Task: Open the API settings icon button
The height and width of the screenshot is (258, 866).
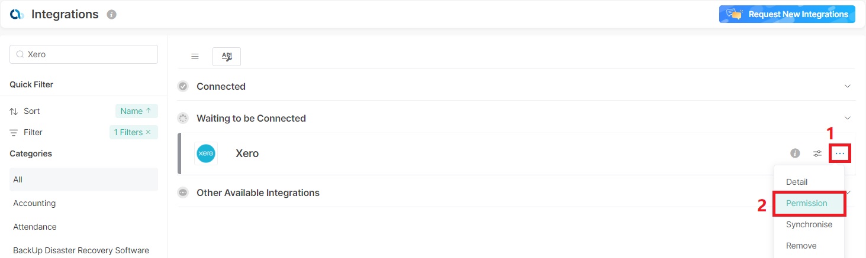Action: click(x=227, y=57)
